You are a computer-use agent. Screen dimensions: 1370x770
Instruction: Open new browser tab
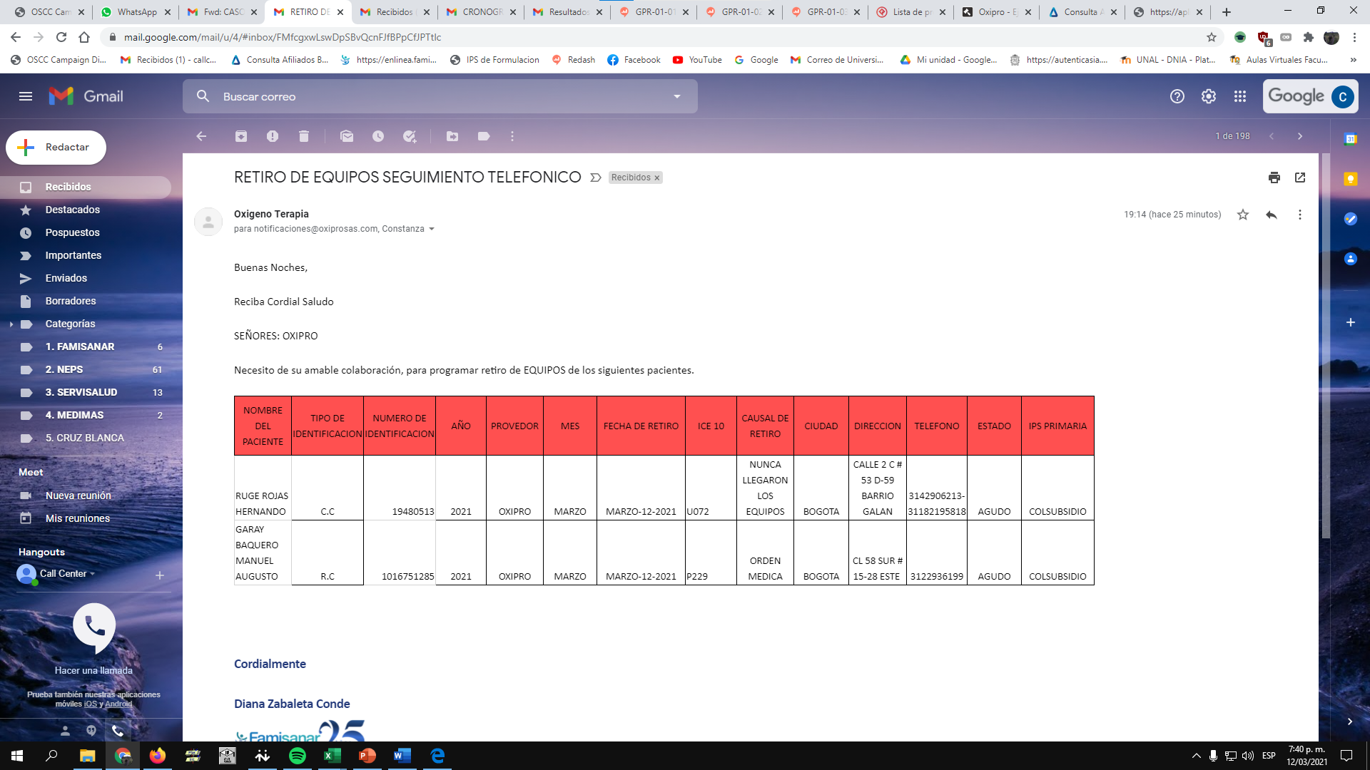pyautogui.click(x=1227, y=12)
